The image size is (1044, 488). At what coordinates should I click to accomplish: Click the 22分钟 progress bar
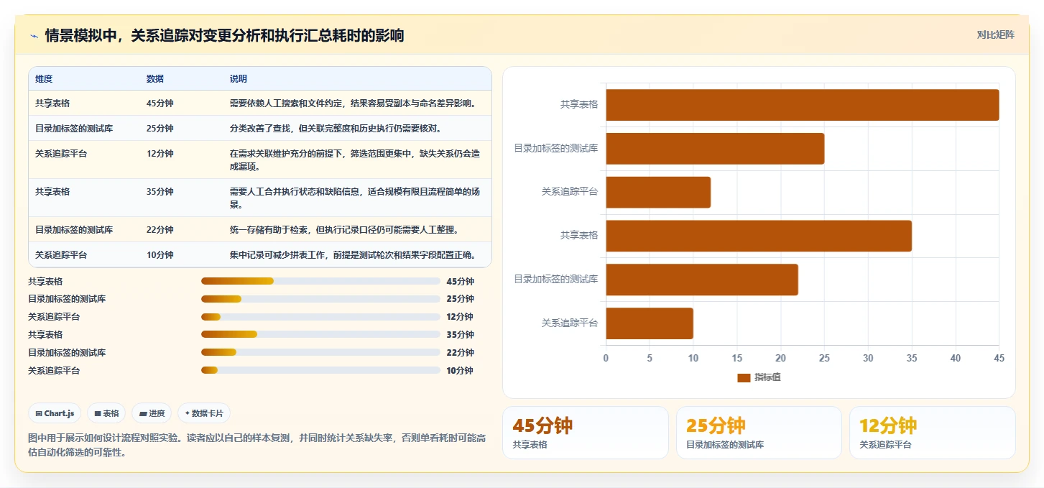click(x=320, y=352)
